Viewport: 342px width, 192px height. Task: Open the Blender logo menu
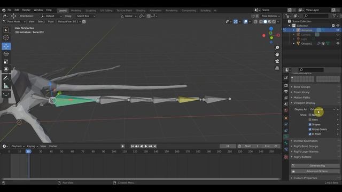pos(4,10)
